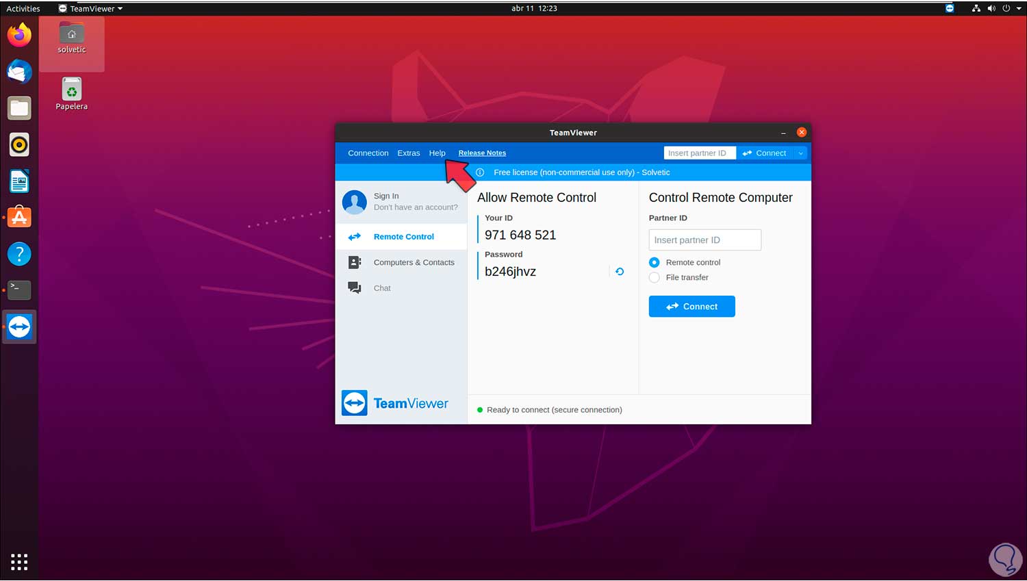1027x581 pixels.
Task: Launch Thunderbird mail from the dock
Action: coord(19,72)
